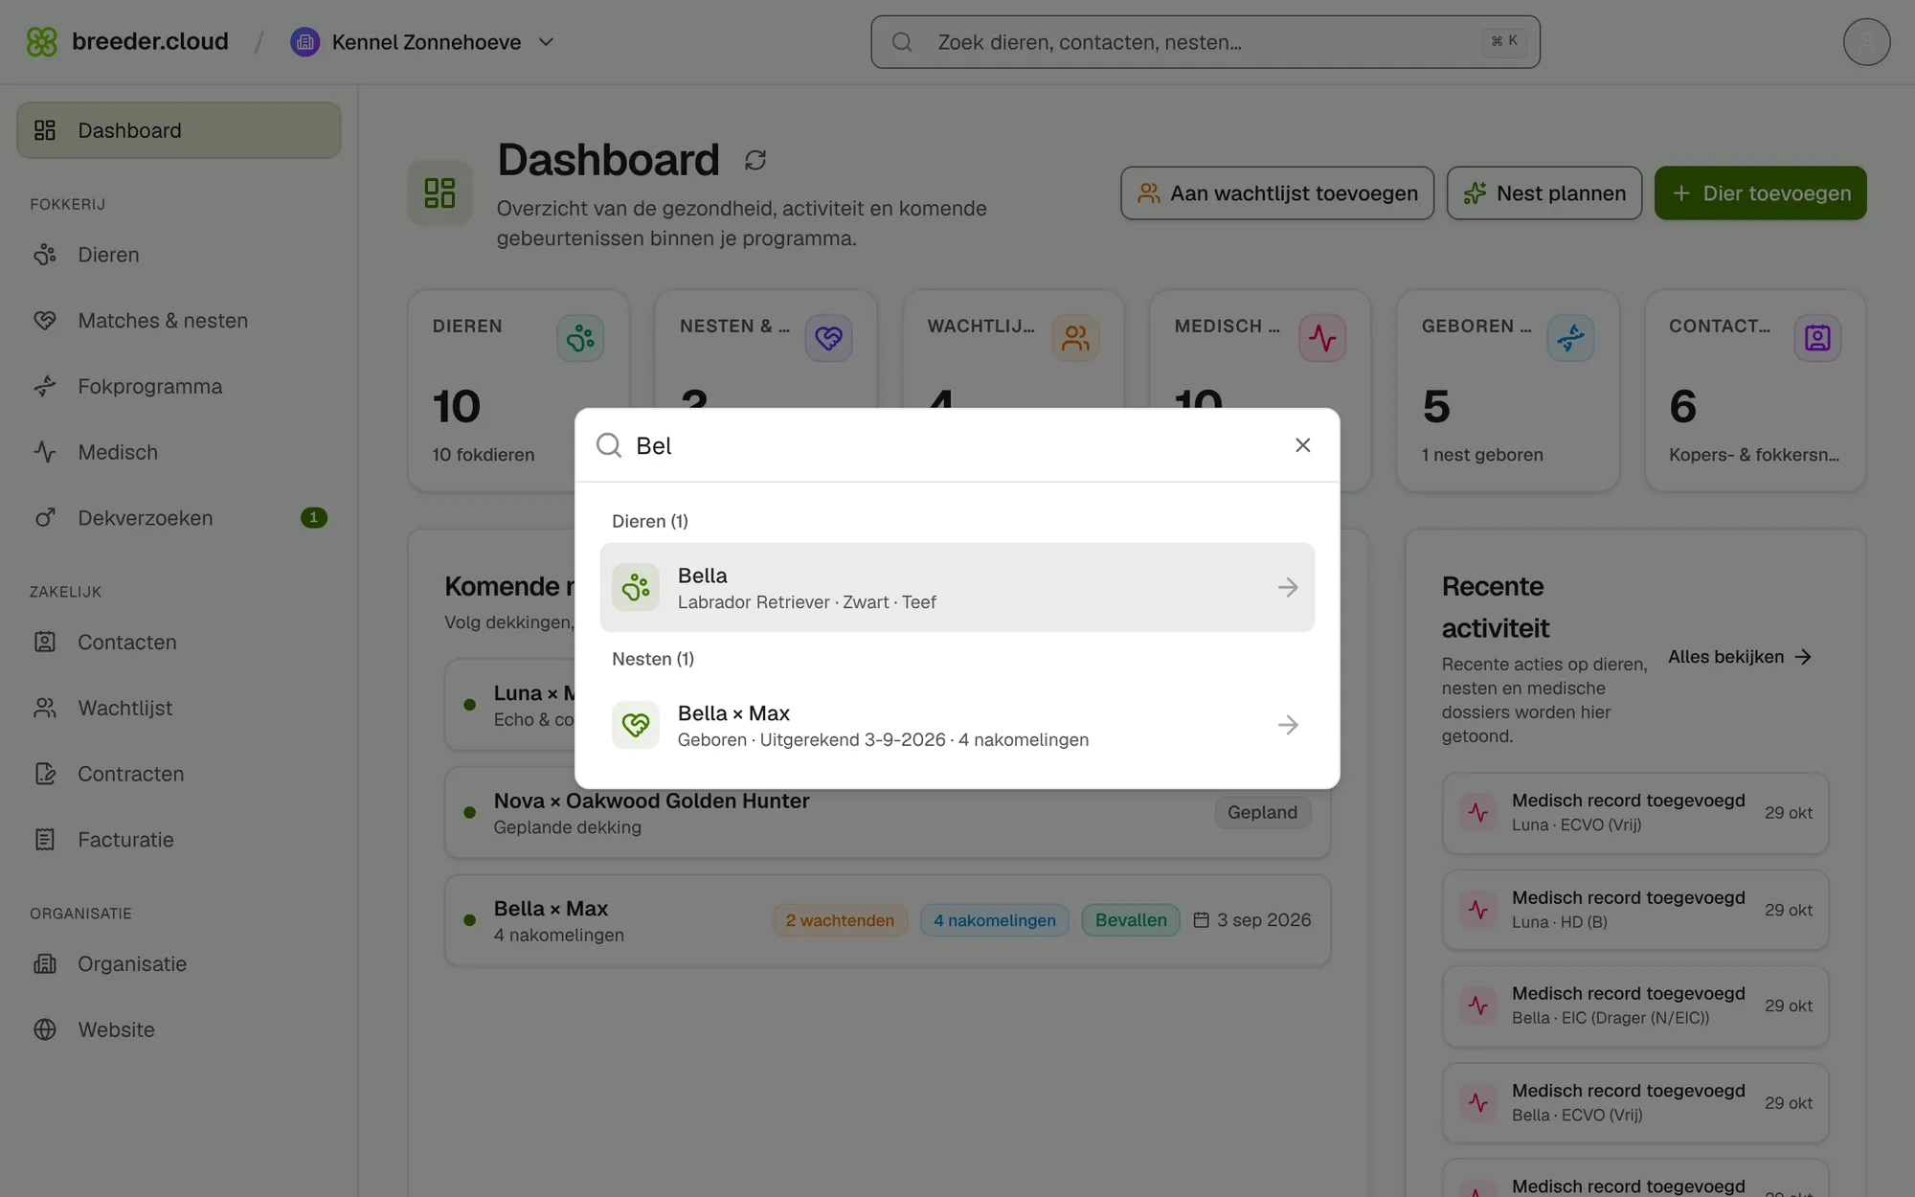
Task: Click the Medisch pulse icon in sidebar
Action: [45, 452]
